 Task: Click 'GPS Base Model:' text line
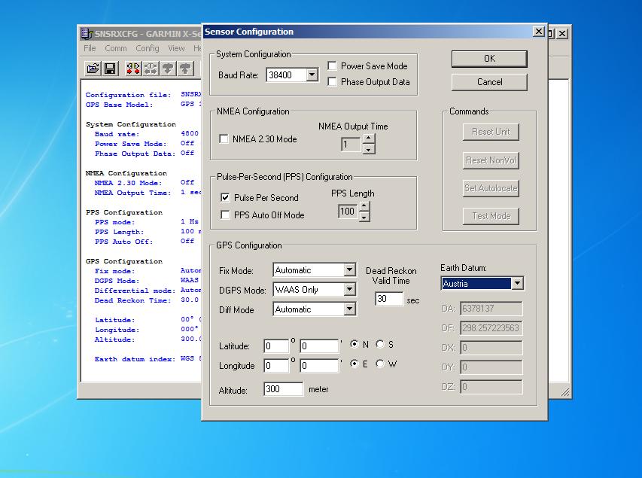coord(119,105)
